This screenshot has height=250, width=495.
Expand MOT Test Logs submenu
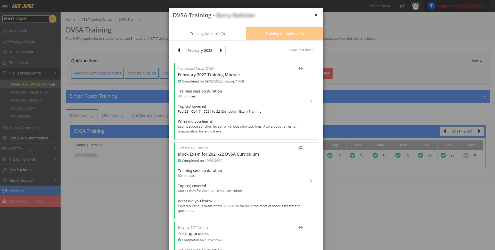click(55, 149)
